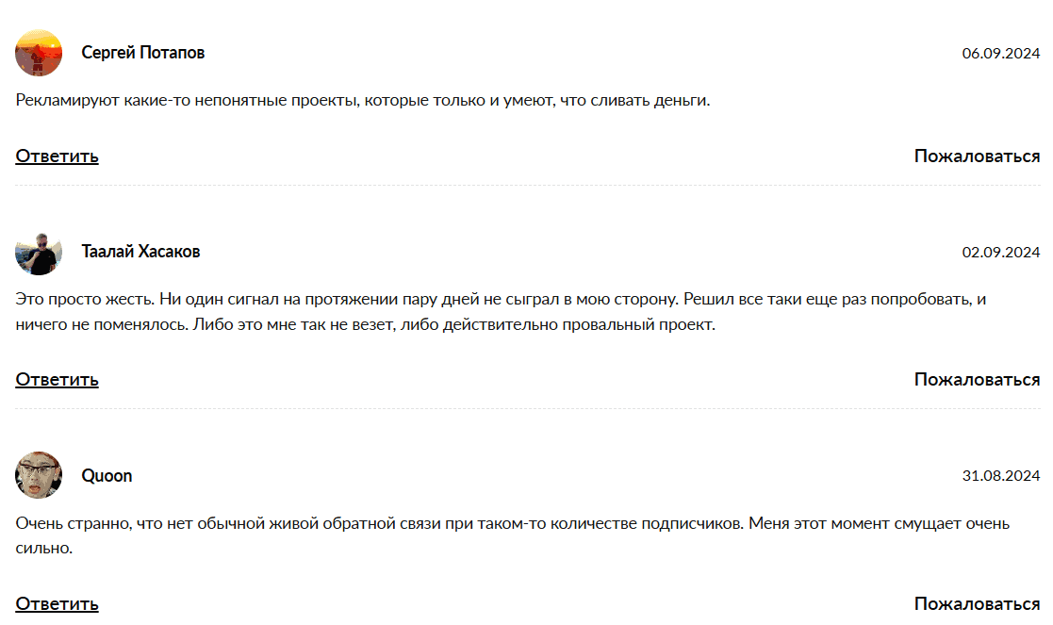The width and height of the screenshot is (1053, 625).
Task: Open the Сергей Потапов username
Action: [143, 53]
